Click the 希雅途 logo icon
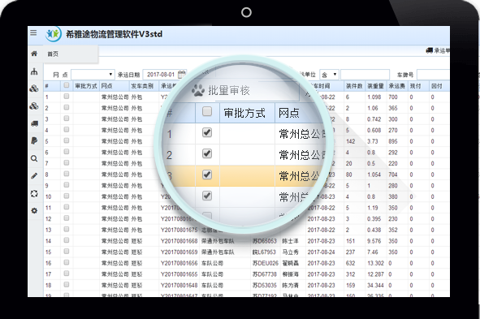 click(54, 34)
